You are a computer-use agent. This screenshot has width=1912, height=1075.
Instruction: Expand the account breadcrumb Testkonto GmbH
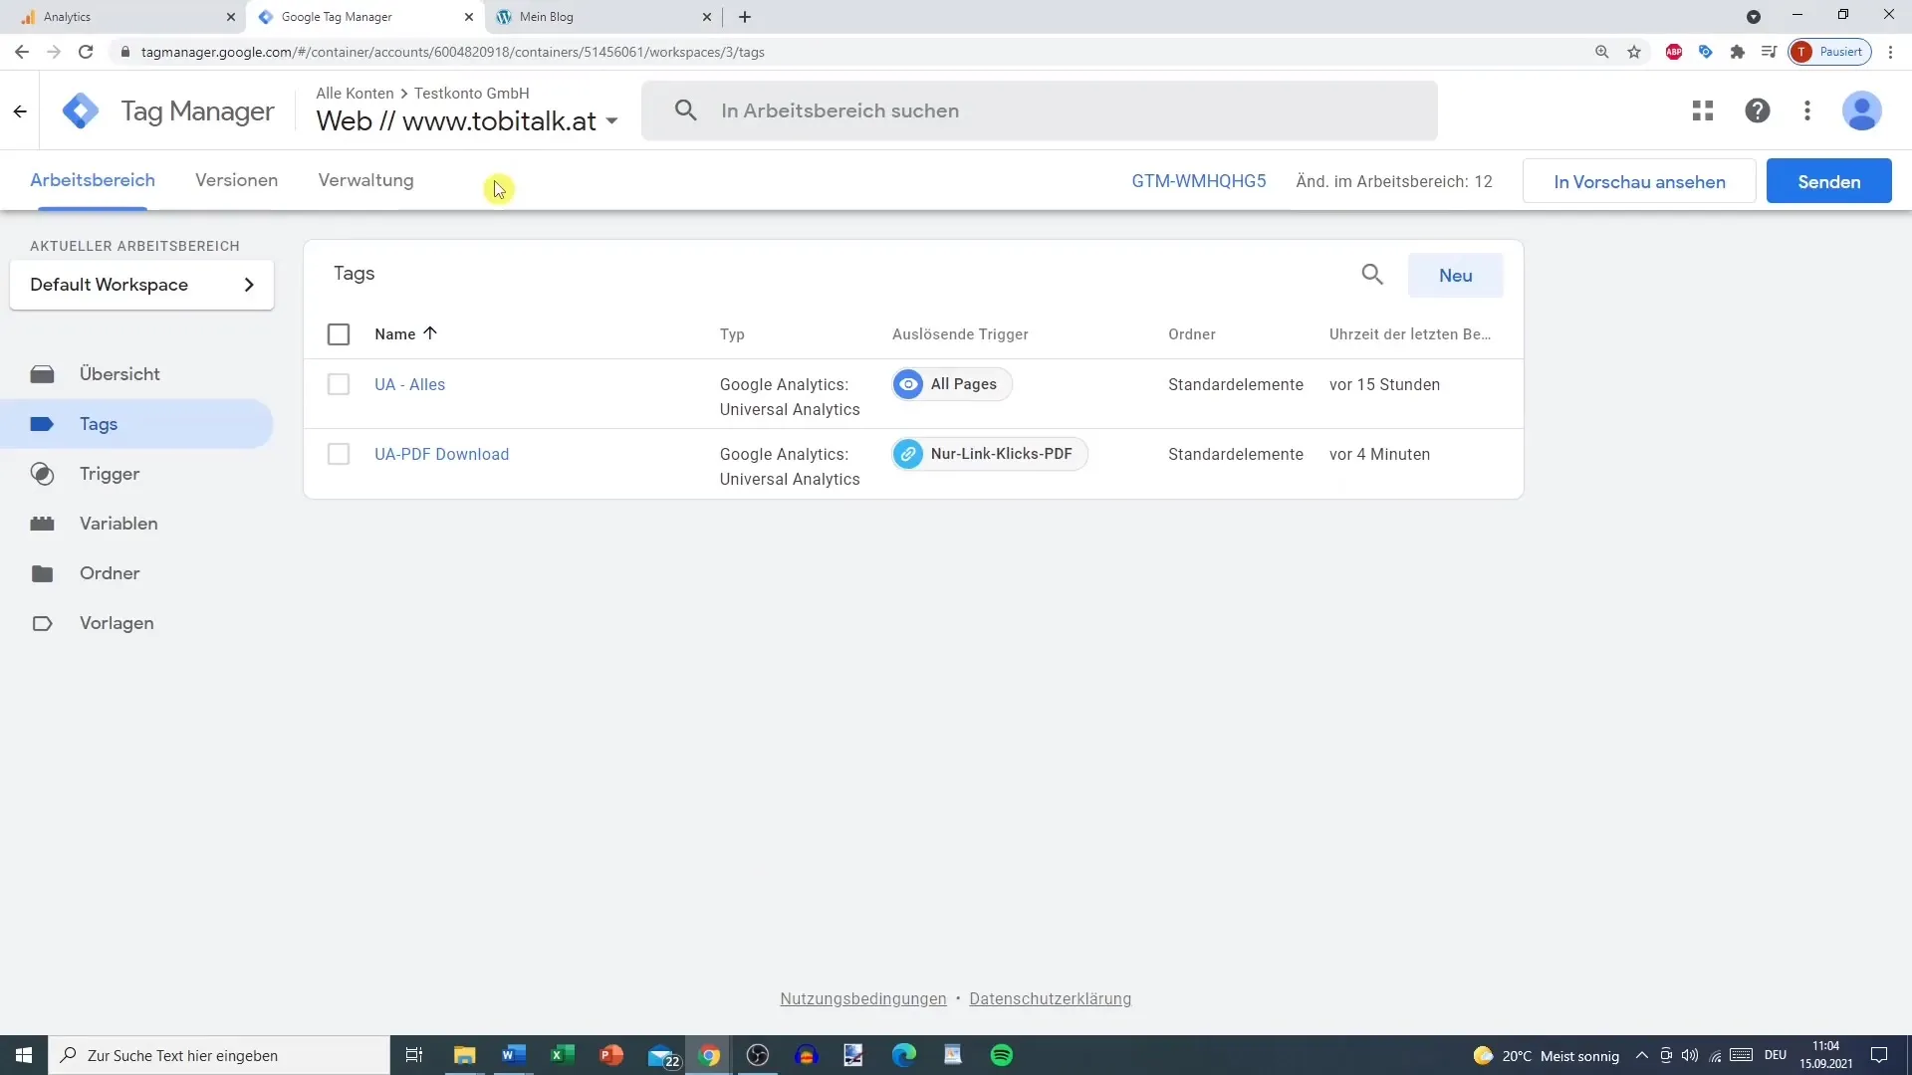(469, 94)
